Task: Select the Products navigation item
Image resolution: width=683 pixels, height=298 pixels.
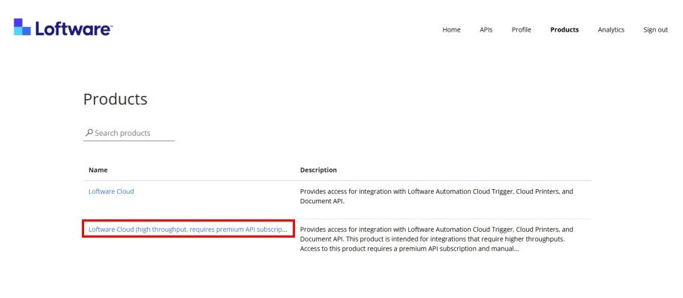Action: coord(564,29)
